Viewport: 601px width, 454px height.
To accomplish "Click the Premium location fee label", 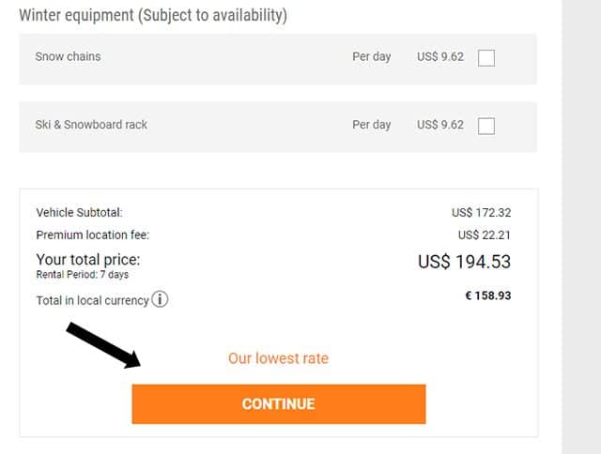I will point(92,235).
